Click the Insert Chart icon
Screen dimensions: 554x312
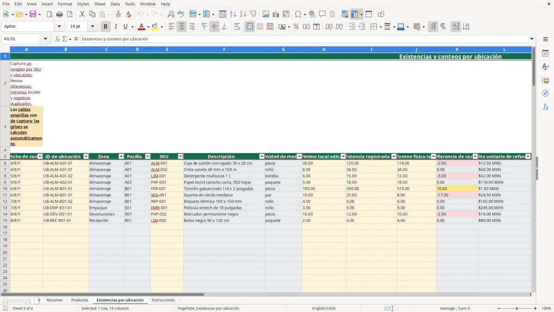pyautogui.click(x=276, y=14)
